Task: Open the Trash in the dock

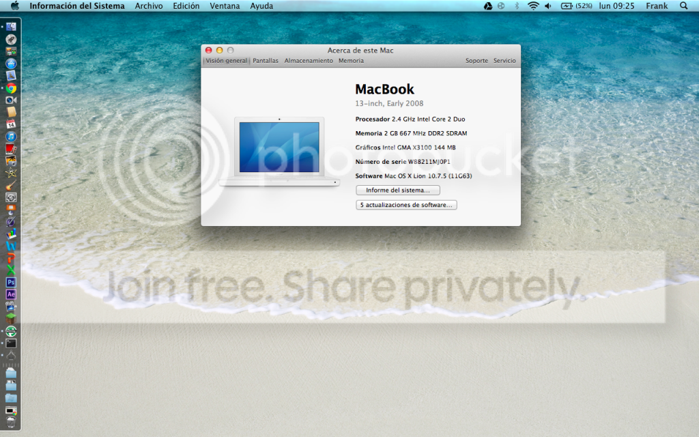Action: pyautogui.click(x=11, y=422)
